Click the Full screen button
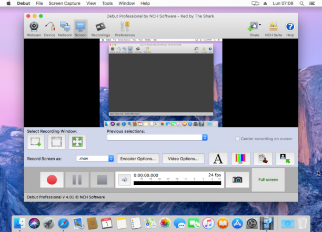The image size is (322, 232). pyautogui.click(x=268, y=180)
